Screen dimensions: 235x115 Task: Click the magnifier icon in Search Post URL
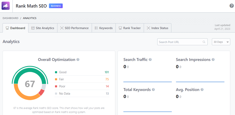(204, 42)
